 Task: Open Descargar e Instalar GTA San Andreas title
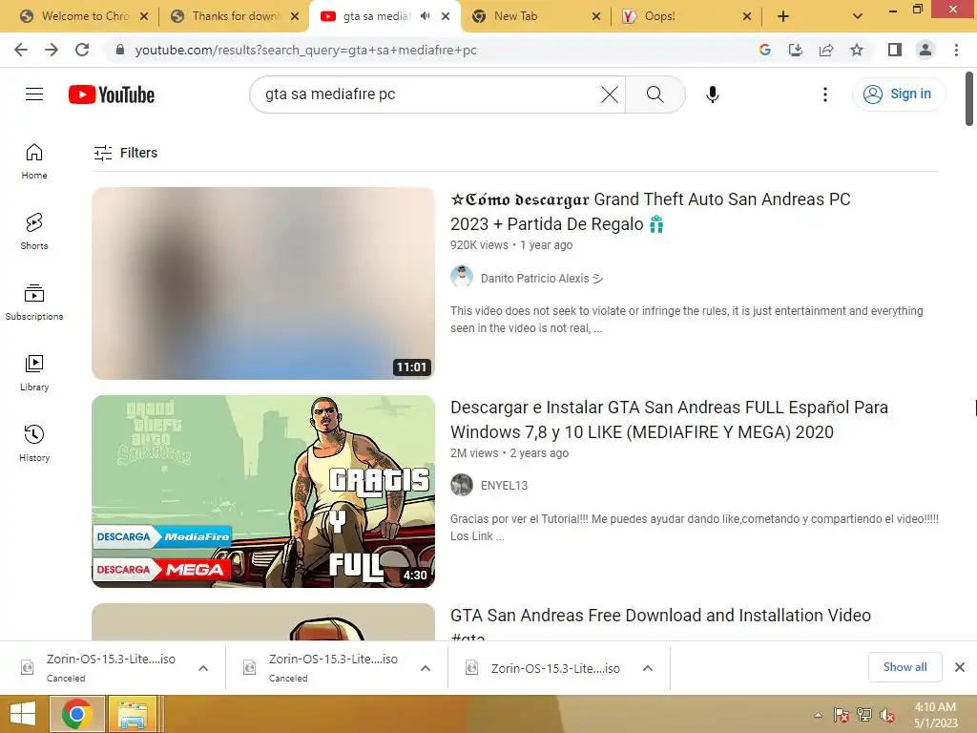pos(669,420)
